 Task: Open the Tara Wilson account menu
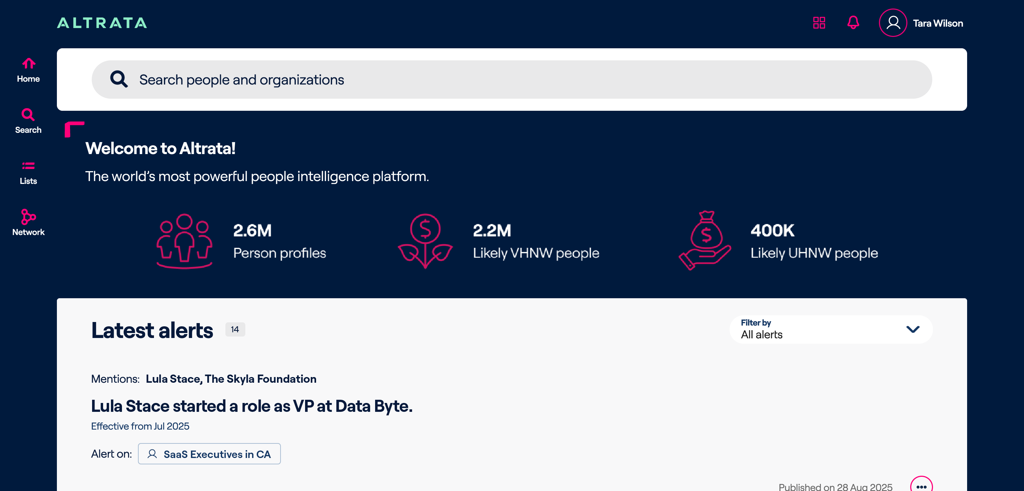point(938,23)
